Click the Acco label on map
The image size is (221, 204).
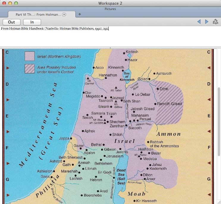tap(99, 67)
